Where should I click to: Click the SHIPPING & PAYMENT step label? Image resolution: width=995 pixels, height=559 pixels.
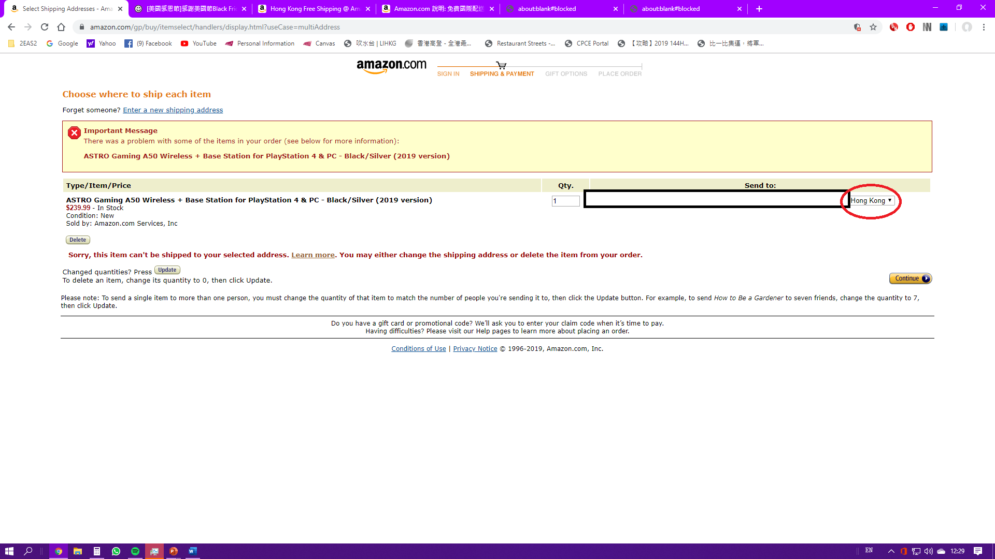point(502,74)
